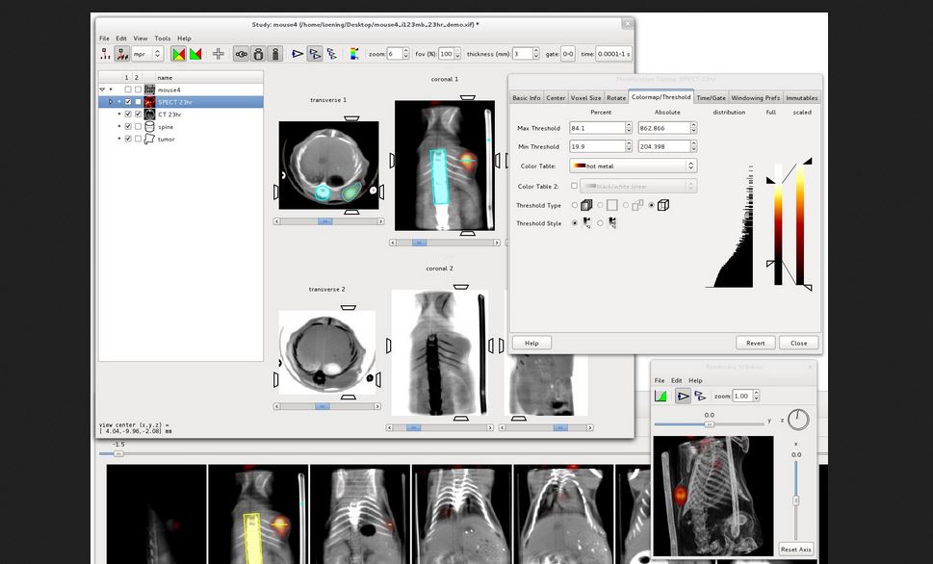Click the fov (%) spinner arrows

pos(457,54)
